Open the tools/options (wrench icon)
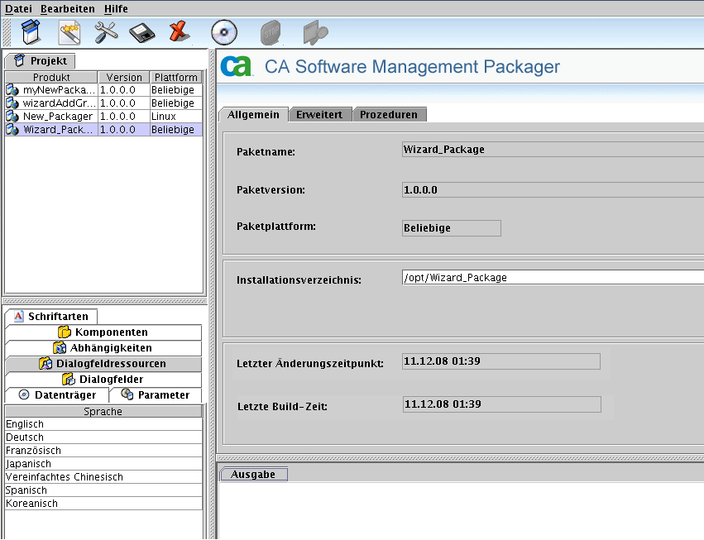 click(106, 31)
